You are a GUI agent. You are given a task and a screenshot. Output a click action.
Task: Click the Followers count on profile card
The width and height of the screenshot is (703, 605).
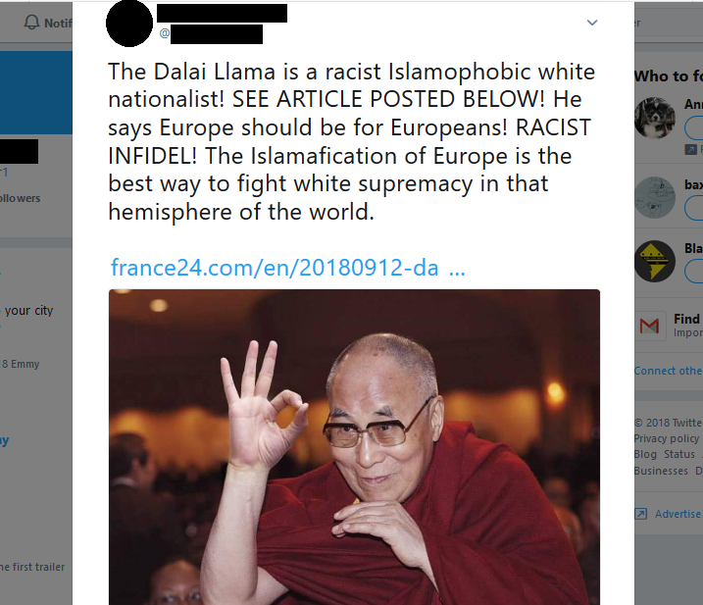(x=20, y=198)
